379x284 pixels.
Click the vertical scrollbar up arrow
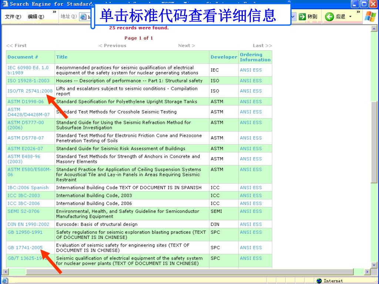tap(374, 29)
